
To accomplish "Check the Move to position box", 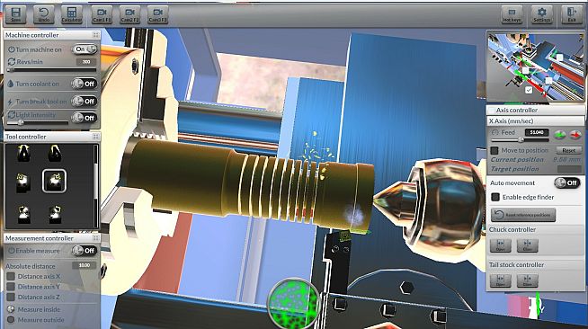I will point(494,150).
